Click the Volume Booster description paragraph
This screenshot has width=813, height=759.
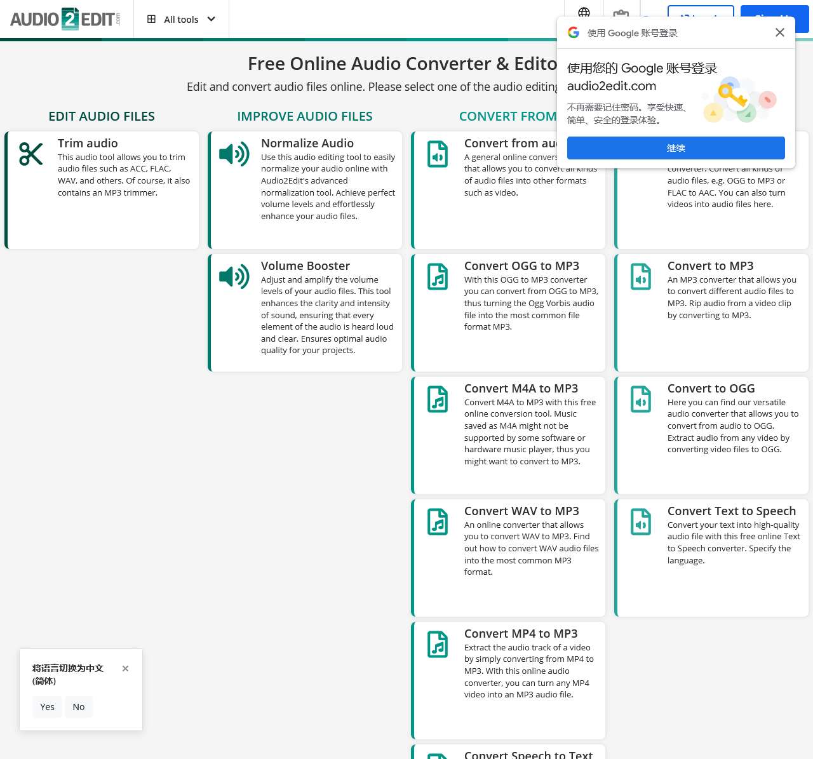click(327, 315)
